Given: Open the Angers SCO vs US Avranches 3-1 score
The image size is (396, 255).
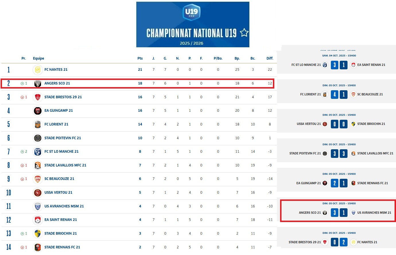Looking at the screenshot, I should point(339,213).
